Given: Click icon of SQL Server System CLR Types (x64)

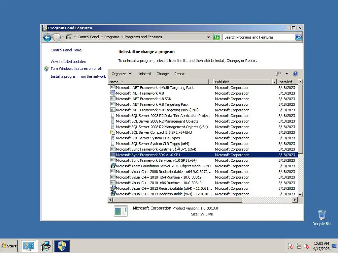Looking at the screenshot, I should tap(113, 144).
